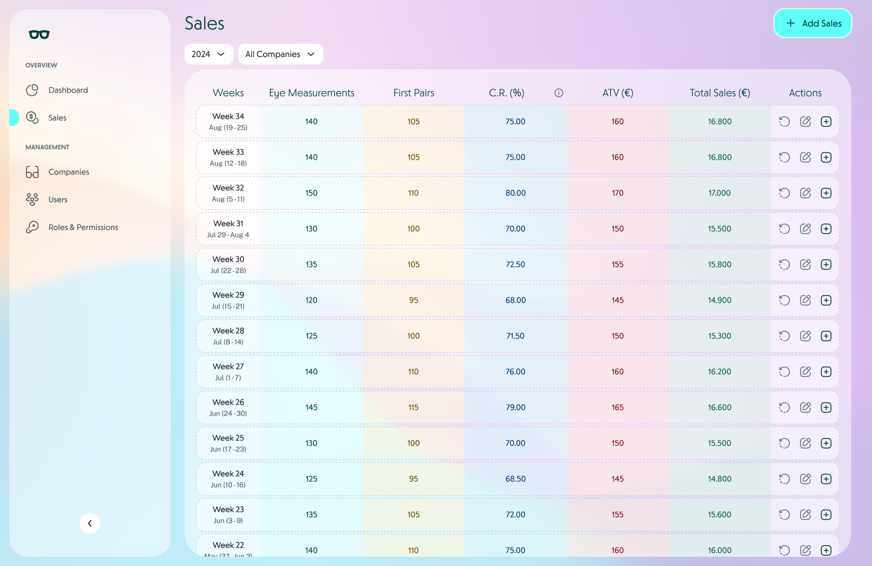Click the Eye Measurements column header
The width and height of the screenshot is (872, 566).
pos(312,93)
